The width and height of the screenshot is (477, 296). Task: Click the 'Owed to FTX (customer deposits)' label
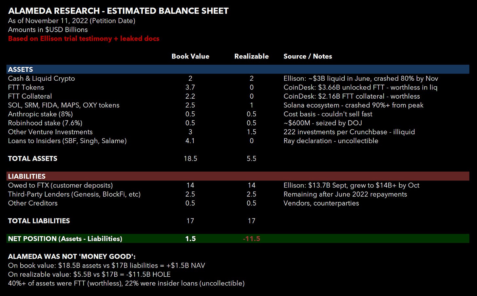[x=60, y=185]
